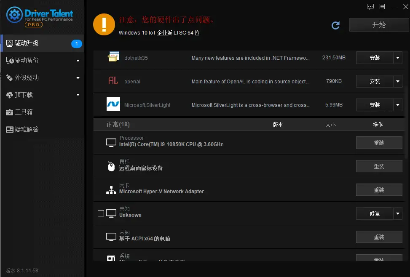Click the OpenAL description text
The image size is (410, 277).
(250, 82)
